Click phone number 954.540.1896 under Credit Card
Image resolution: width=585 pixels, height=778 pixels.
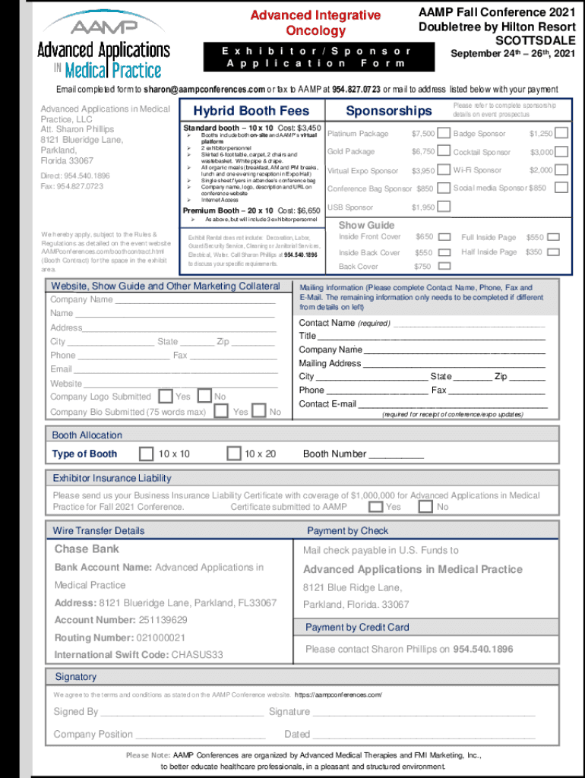(x=482, y=649)
